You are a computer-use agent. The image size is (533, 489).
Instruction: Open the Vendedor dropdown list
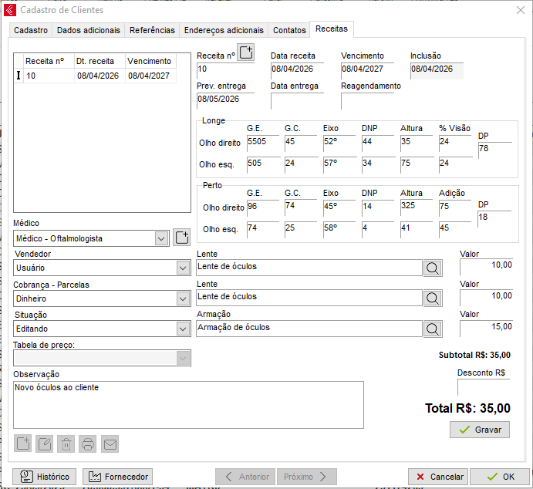tap(183, 268)
